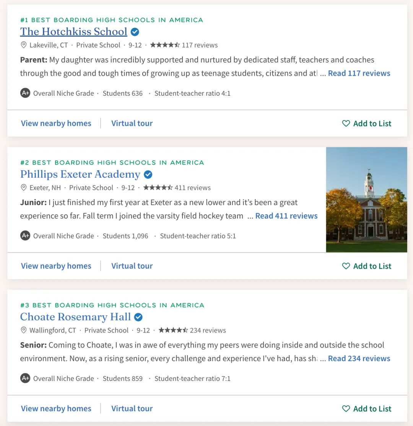Click '117 reviews' count beside the Hotchkiss stars
Image resolution: width=413 pixels, height=426 pixels.
click(x=200, y=45)
